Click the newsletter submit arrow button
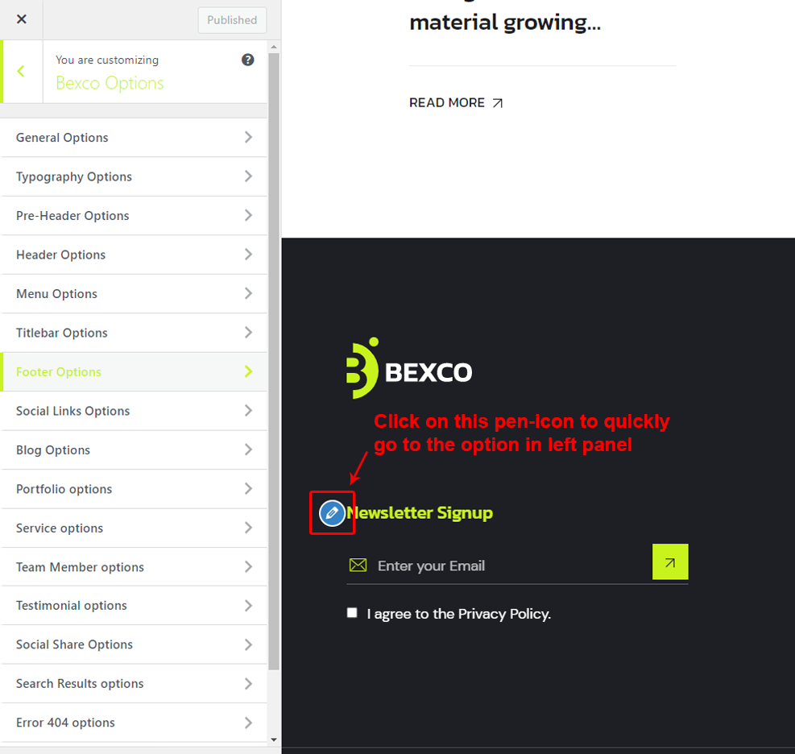 [x=670, y=562]
